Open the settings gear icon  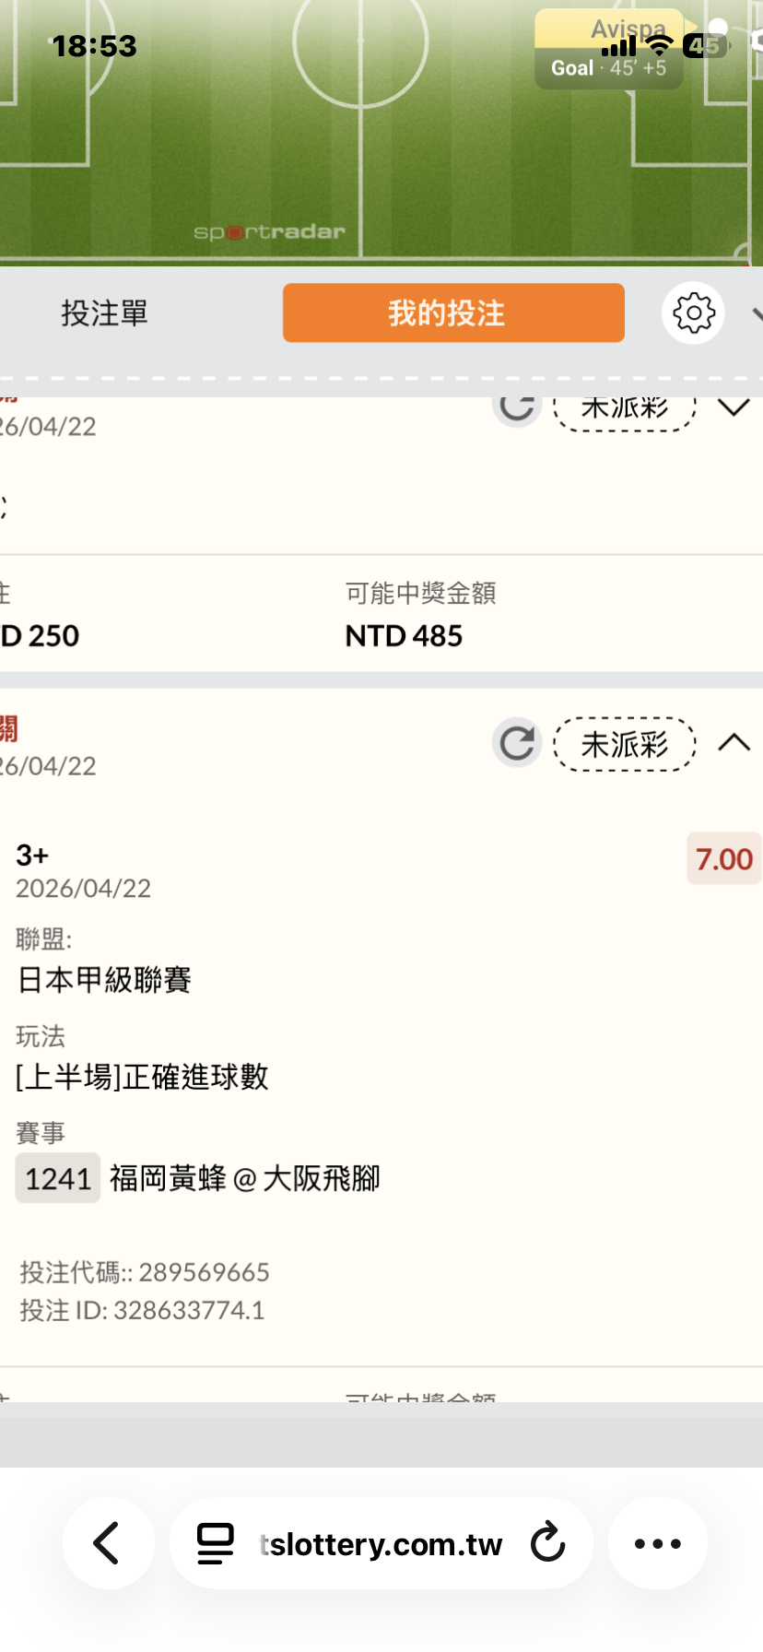693,313
